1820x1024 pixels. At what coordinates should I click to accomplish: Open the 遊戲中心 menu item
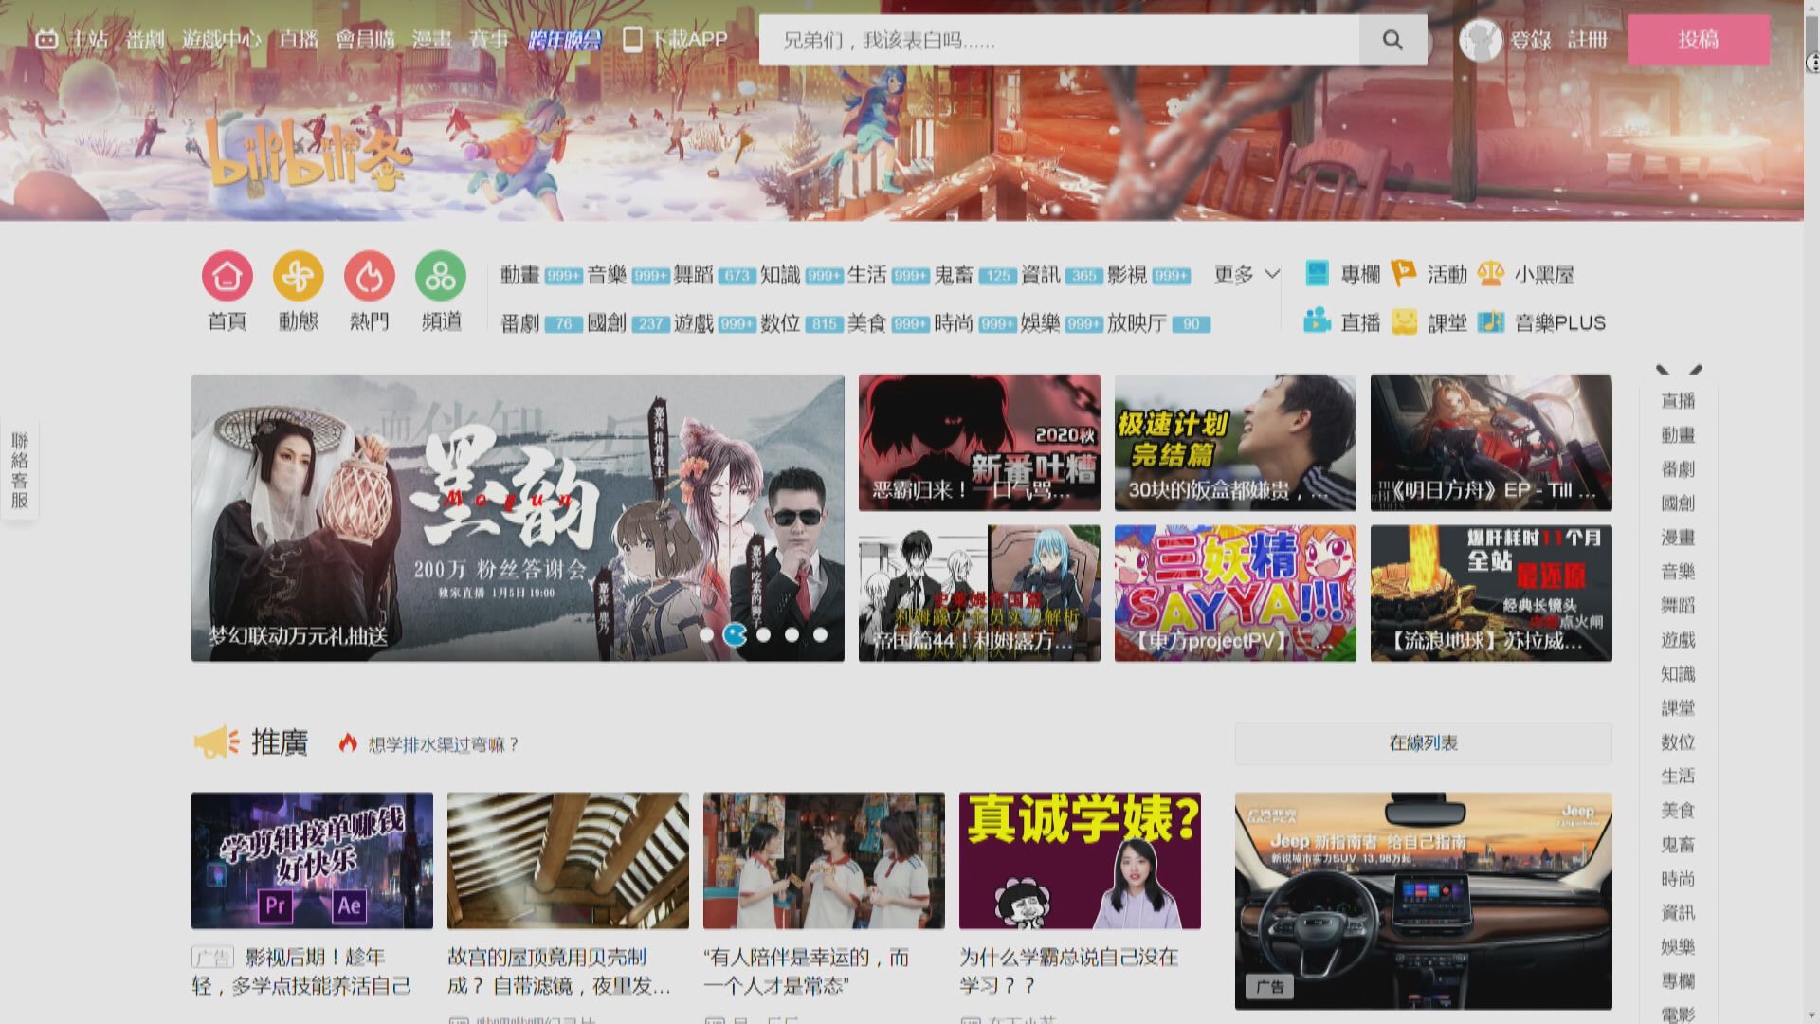coord(221,40)
